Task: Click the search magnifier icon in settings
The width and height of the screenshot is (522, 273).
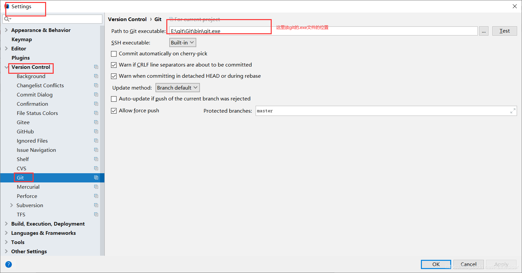Action: click(7, 19)
